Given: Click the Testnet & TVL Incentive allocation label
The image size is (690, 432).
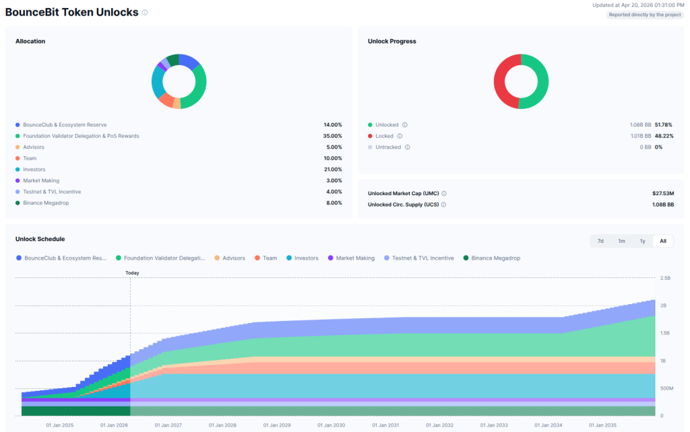Looking at the screenshot, I should pos(52,192).
